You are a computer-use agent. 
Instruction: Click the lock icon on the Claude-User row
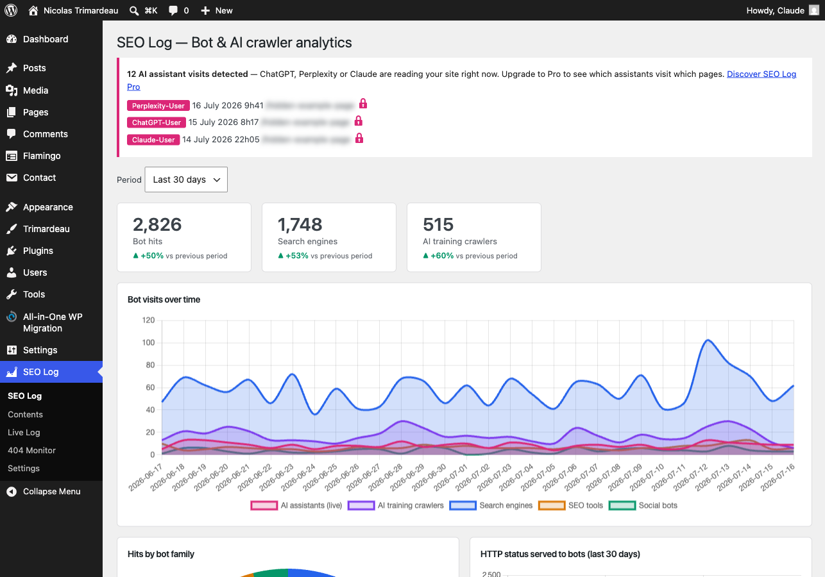coord(359,138)
